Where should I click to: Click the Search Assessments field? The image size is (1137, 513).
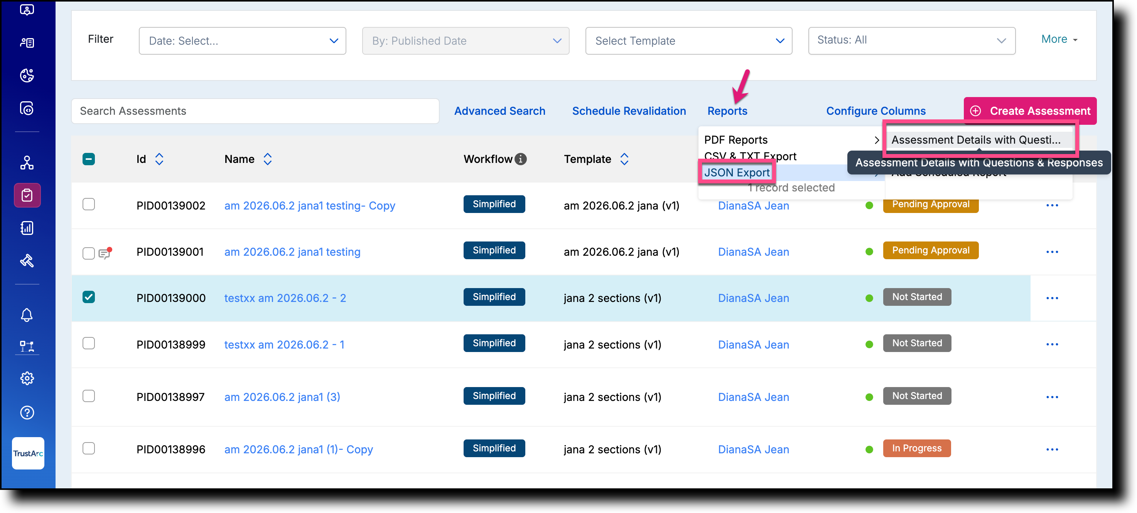pos(255,111)
